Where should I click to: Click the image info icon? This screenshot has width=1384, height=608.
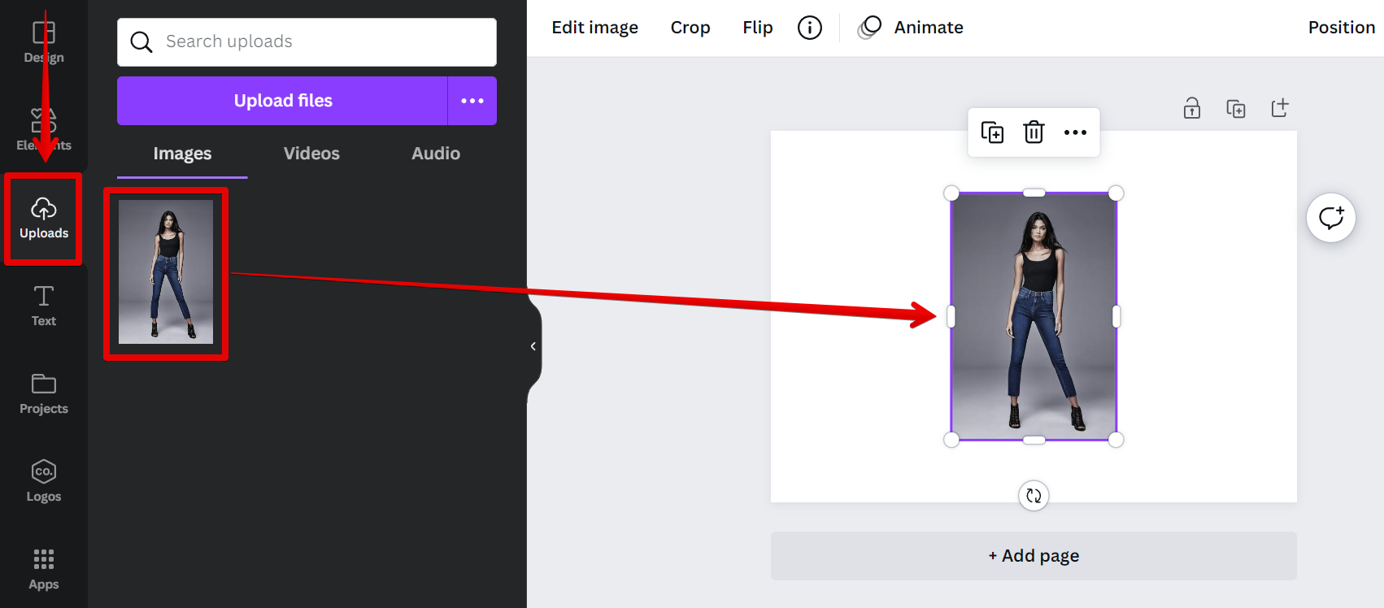809,28
